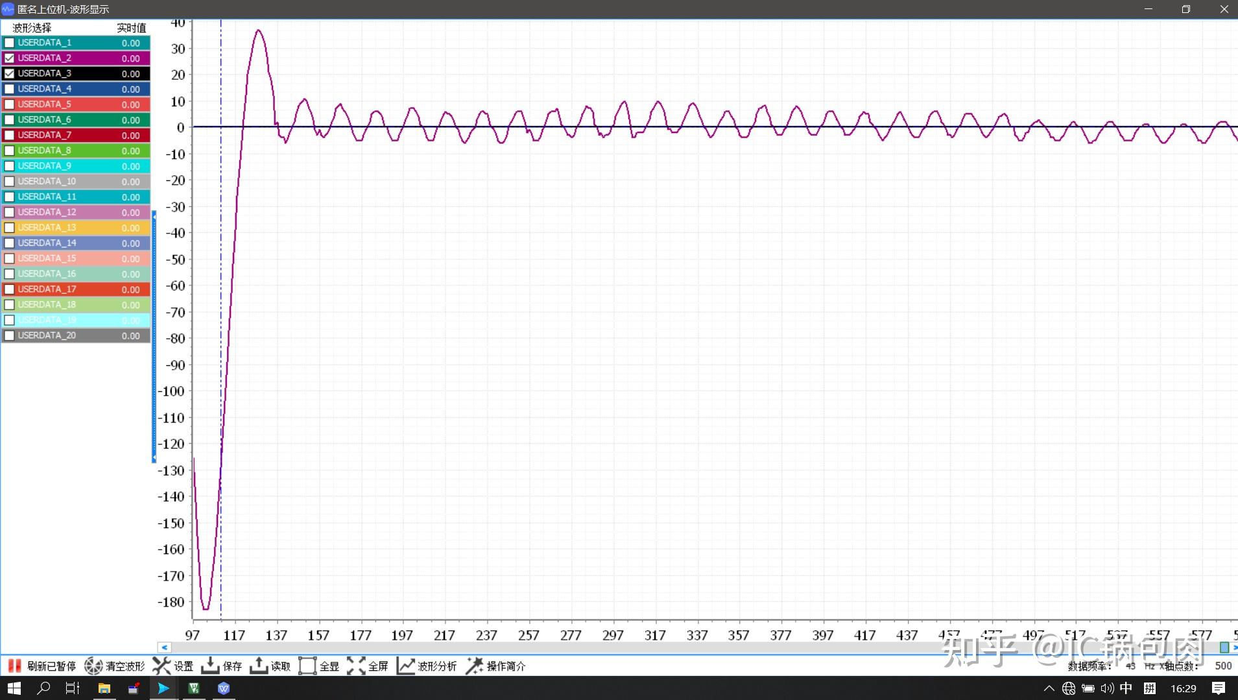
Task: Show the USERDATA_11 waveform via its checkbox
Action: coord(9,197)
